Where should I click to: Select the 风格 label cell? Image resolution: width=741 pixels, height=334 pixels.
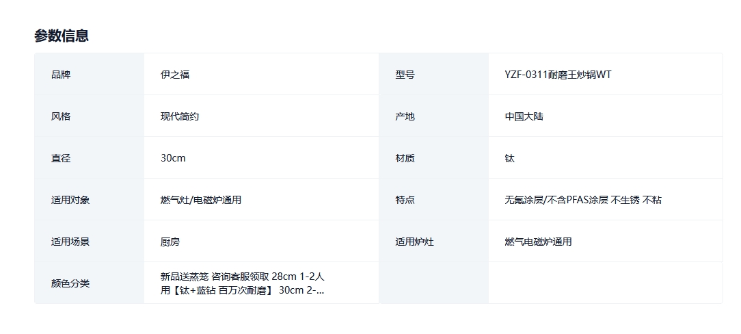(90, 116)
